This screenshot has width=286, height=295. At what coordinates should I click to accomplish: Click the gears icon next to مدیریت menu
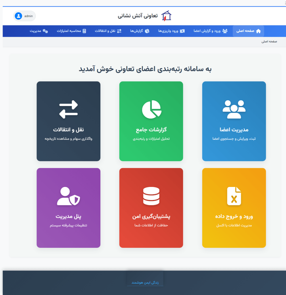[45, 31]
